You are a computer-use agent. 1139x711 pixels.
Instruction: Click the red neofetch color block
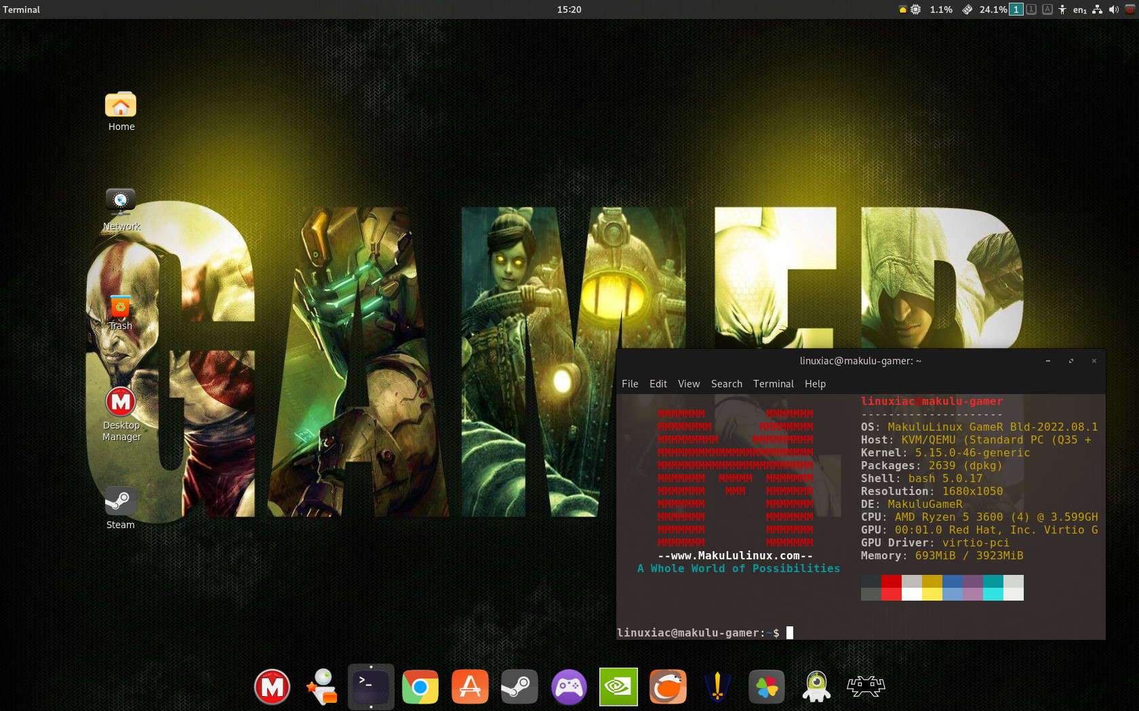tap(891, 581)
